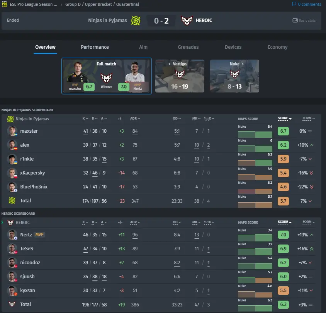Select the Nuke map card
This screenshot has height=313, width=326.
(x=234, y=76)
